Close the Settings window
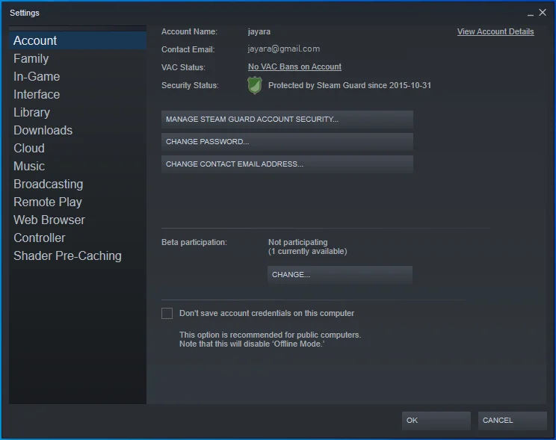556x440 pixels. 543,13
